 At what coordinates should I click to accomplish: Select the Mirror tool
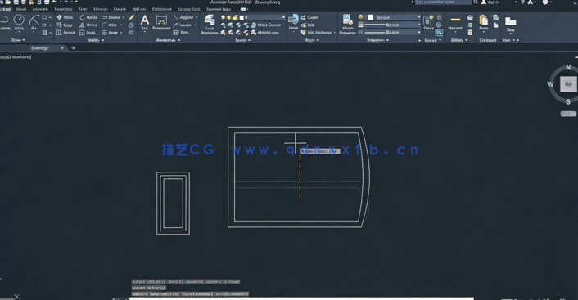(x=88, y=25)
